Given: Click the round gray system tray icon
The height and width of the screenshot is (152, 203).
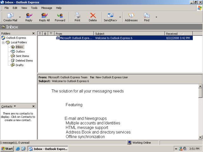Looking at the screenshot, I should click(185, 149).
